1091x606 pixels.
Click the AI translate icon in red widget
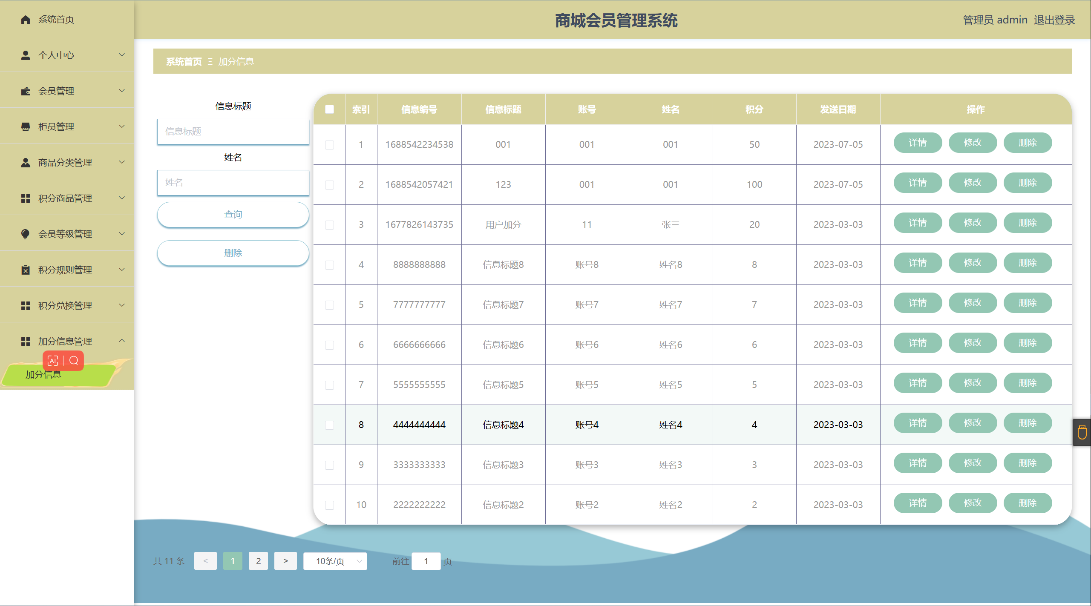tap(53, 361)
